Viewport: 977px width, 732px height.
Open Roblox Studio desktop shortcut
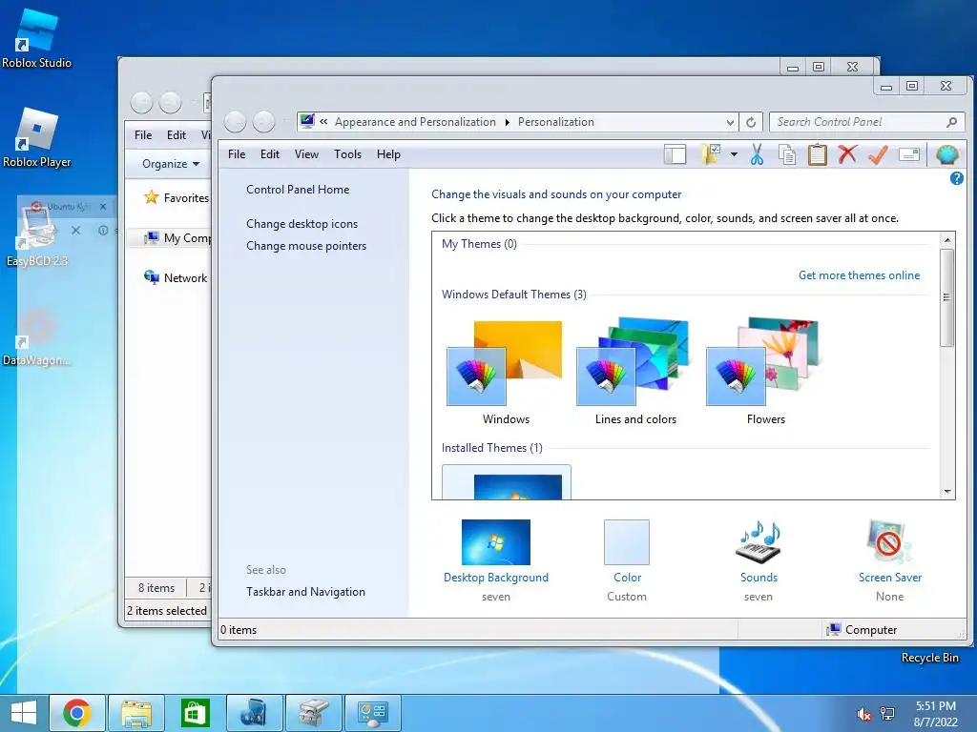pyautogui.click(x=36, y=38)
